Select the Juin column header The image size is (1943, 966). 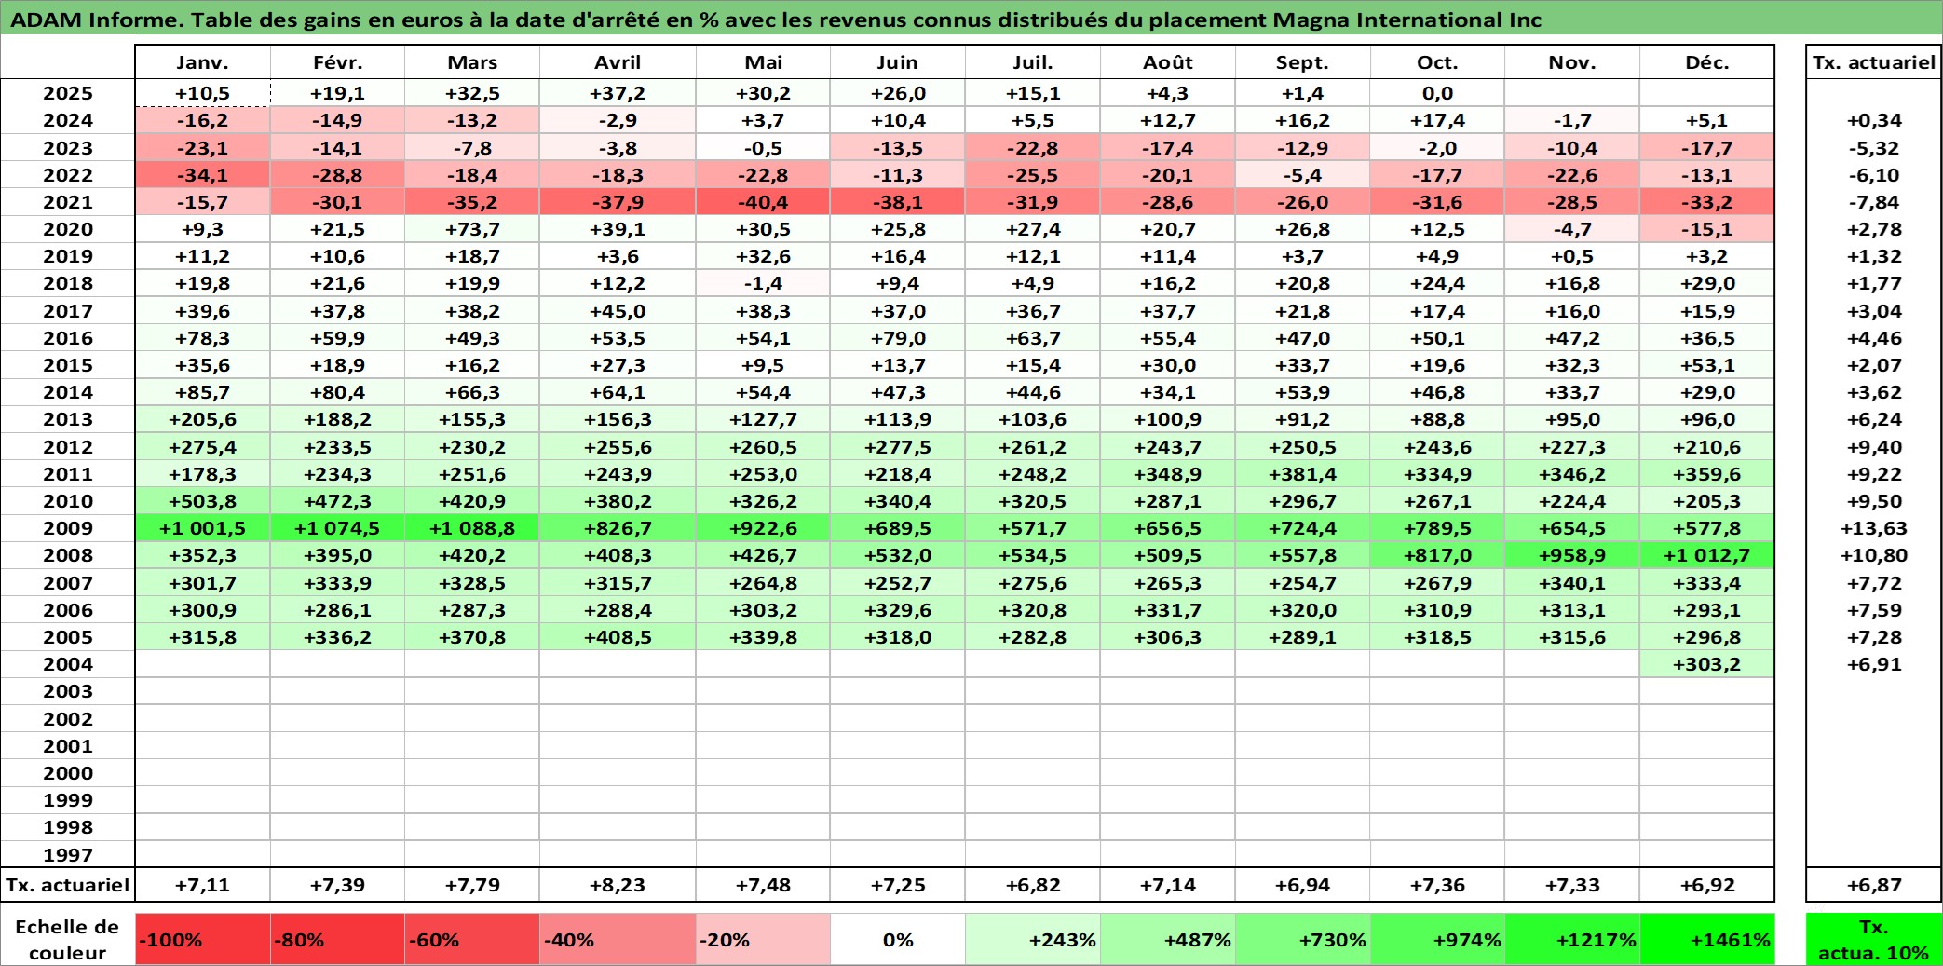898,62
